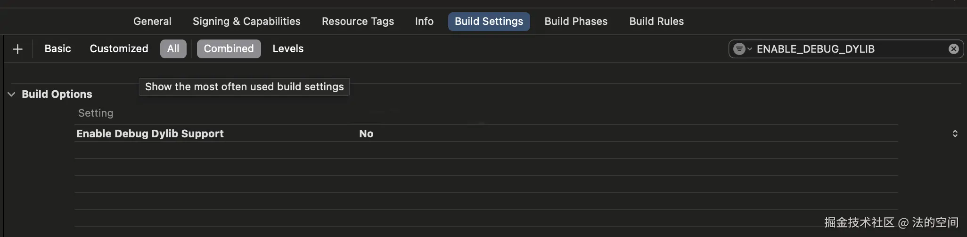This screenshot has height=237, width=967.
Task: Show only Customized build settings
Action: point(119,49)
